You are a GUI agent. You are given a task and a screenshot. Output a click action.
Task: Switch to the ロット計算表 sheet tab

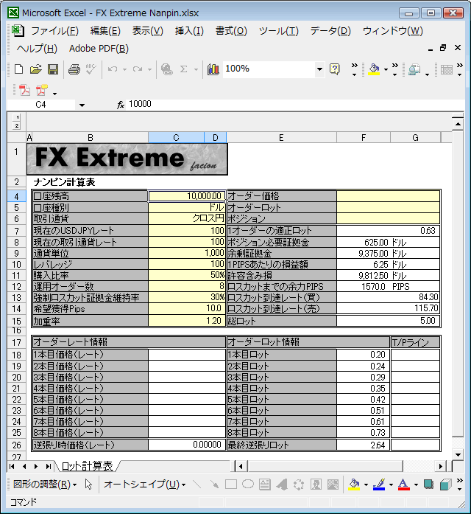(x=87, y=466)
